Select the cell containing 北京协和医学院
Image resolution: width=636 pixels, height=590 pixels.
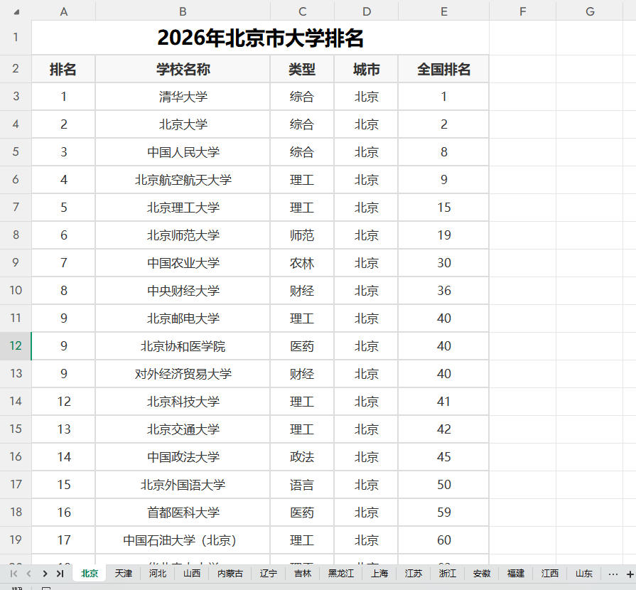coord(182,345)
